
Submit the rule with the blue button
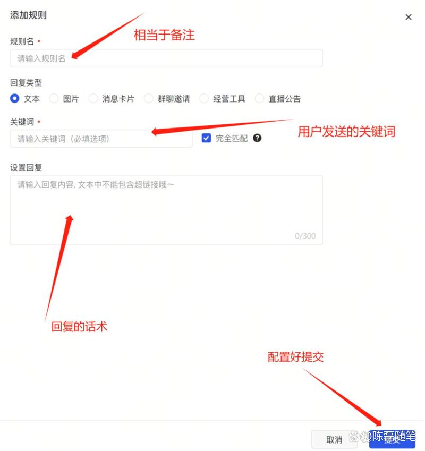[x=392, y=439]
